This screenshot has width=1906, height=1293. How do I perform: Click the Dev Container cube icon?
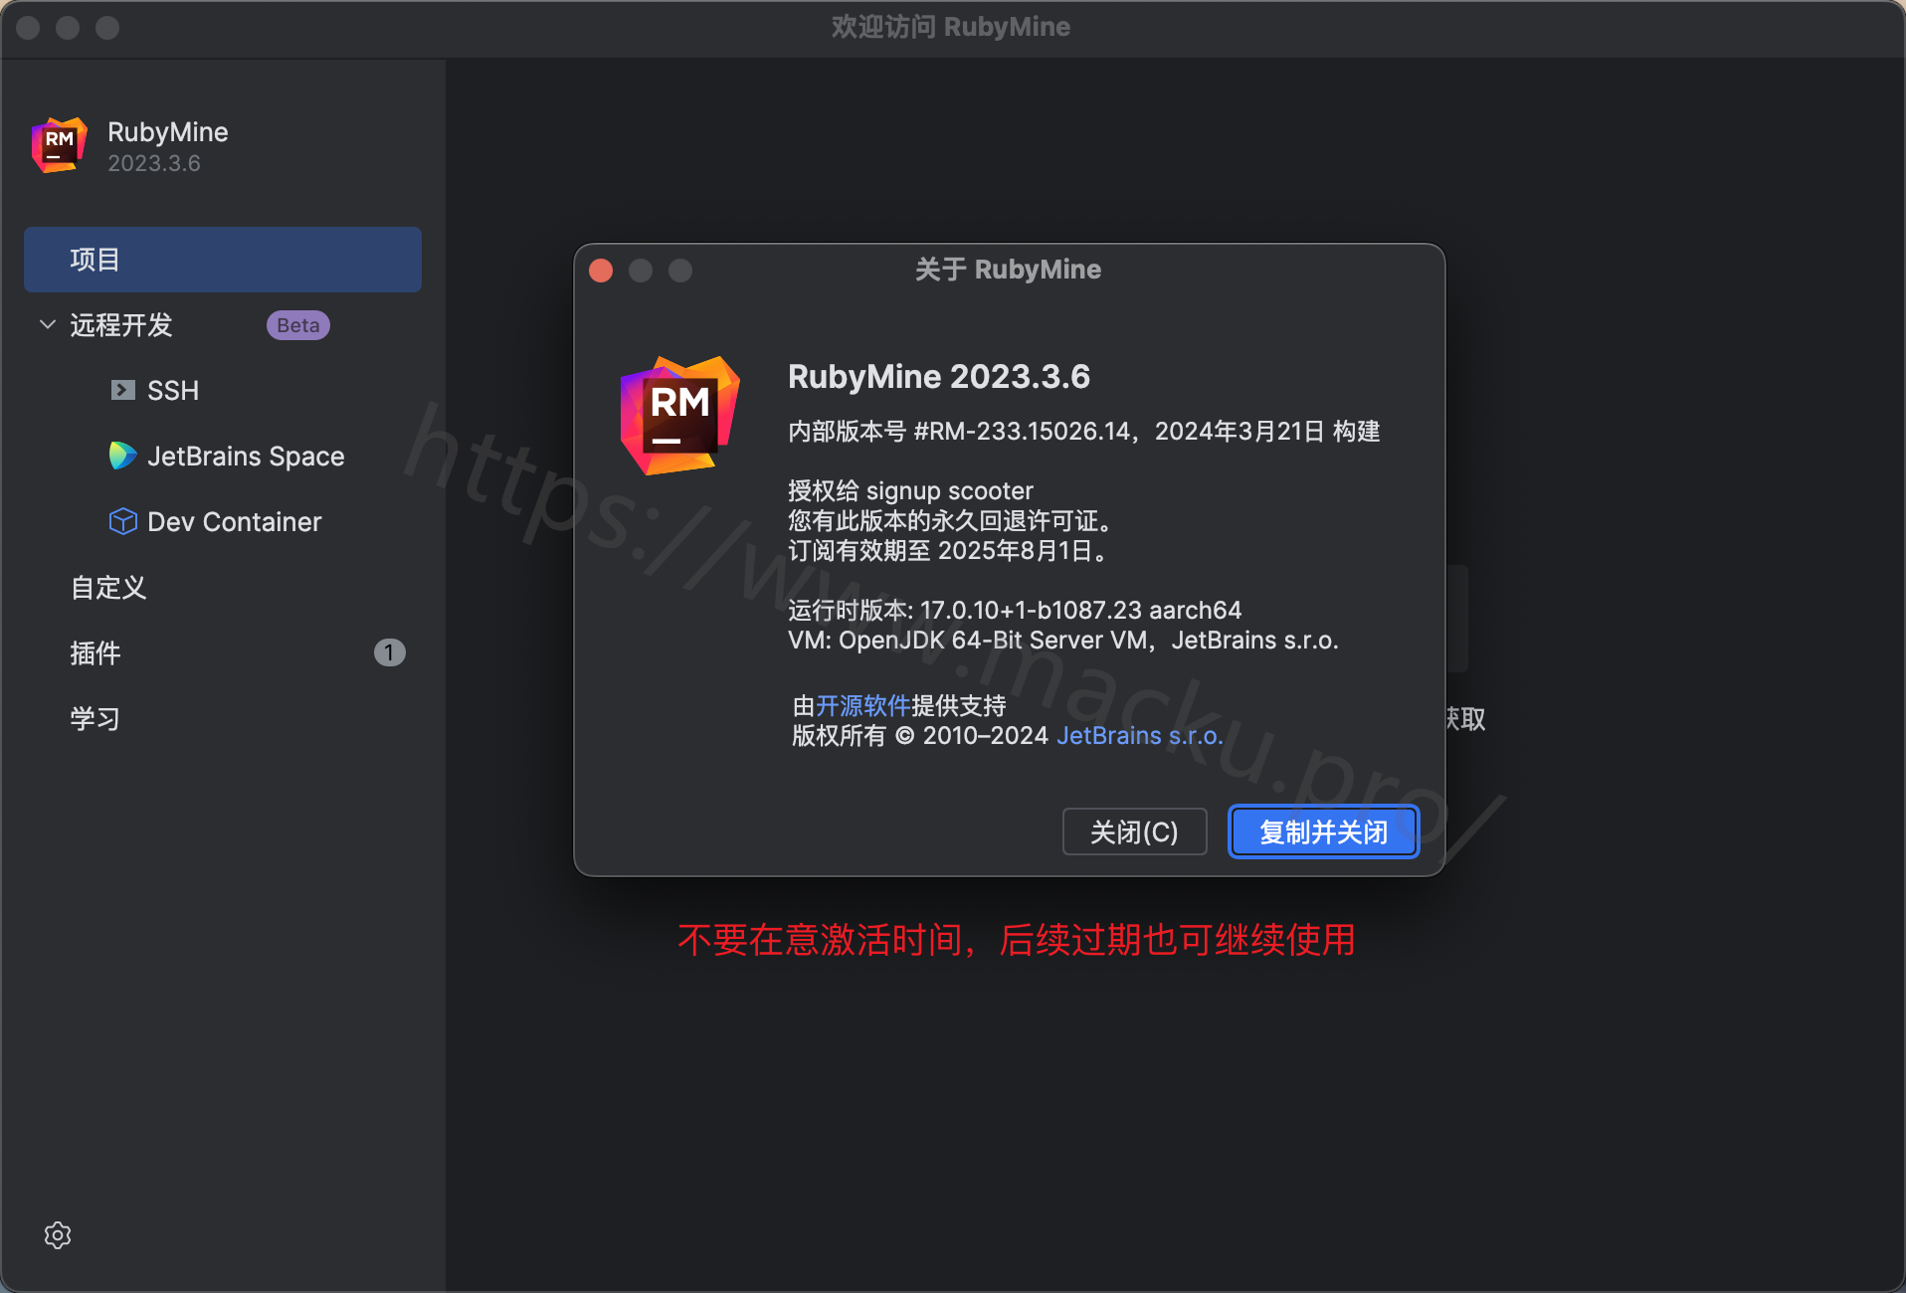(122, 521)
